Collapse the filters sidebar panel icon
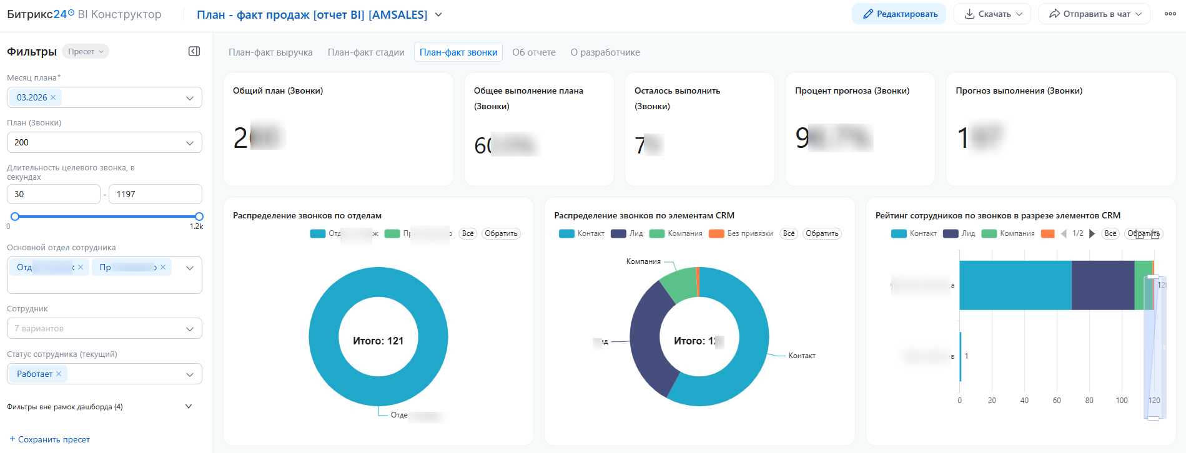Image resolution: width=1186 pixels, height=453 pixels. (194, 51)
